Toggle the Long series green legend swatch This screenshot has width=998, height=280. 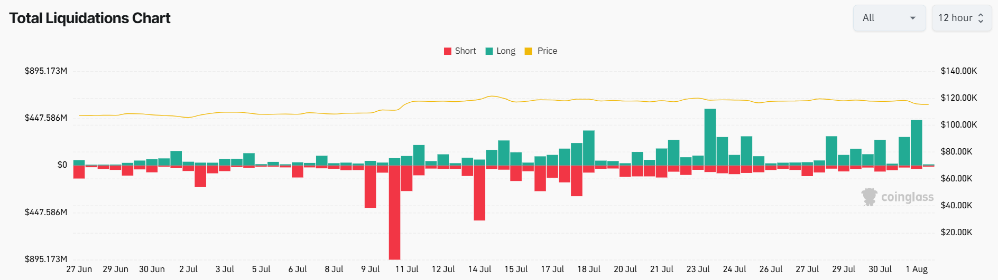(489, 51)
